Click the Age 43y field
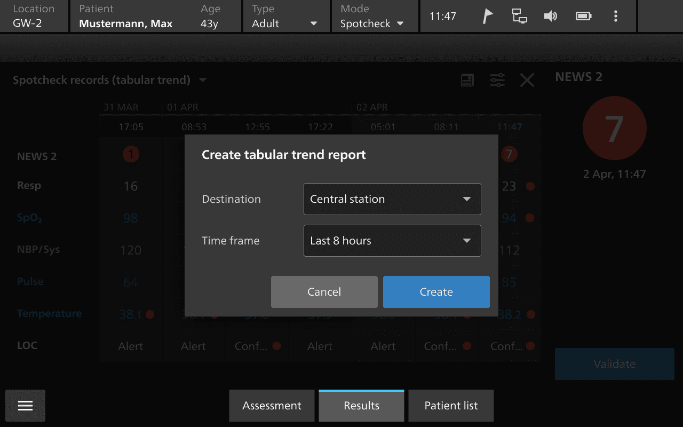 (x=210, y=17)
